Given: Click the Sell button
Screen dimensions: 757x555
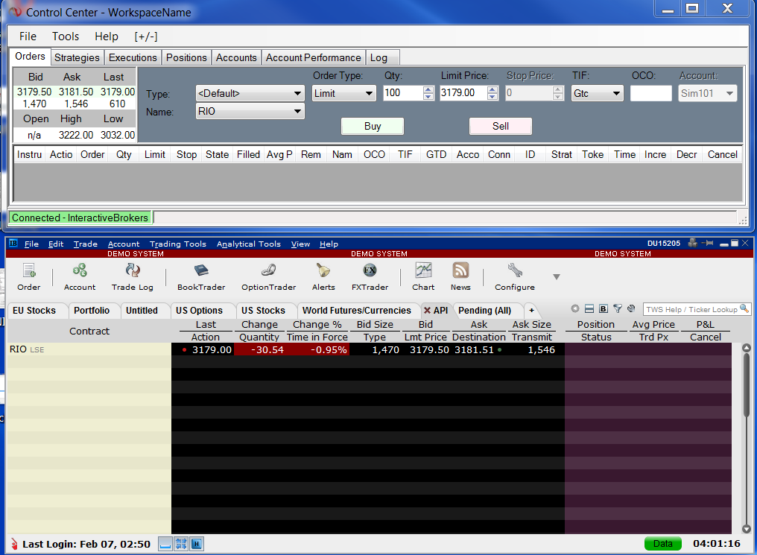Looking at the screenshot, I should (x=501, y=126).
